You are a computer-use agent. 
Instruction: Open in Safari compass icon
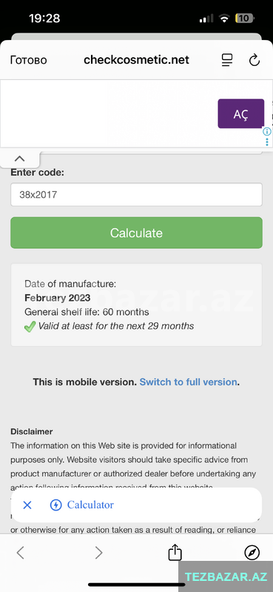[252, 553]
